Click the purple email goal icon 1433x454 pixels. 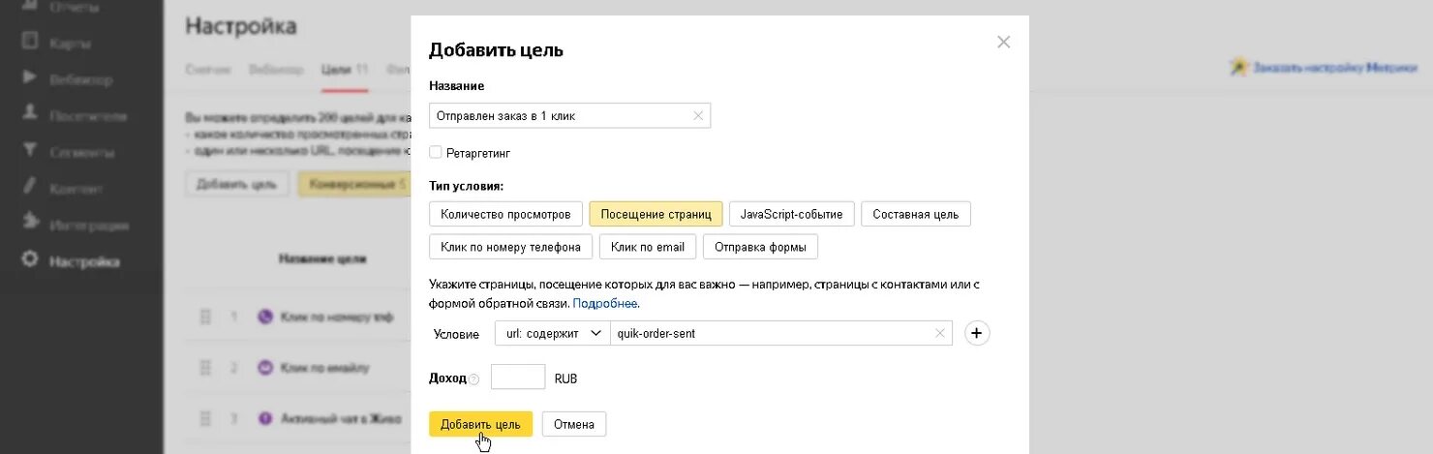point(265,368)
